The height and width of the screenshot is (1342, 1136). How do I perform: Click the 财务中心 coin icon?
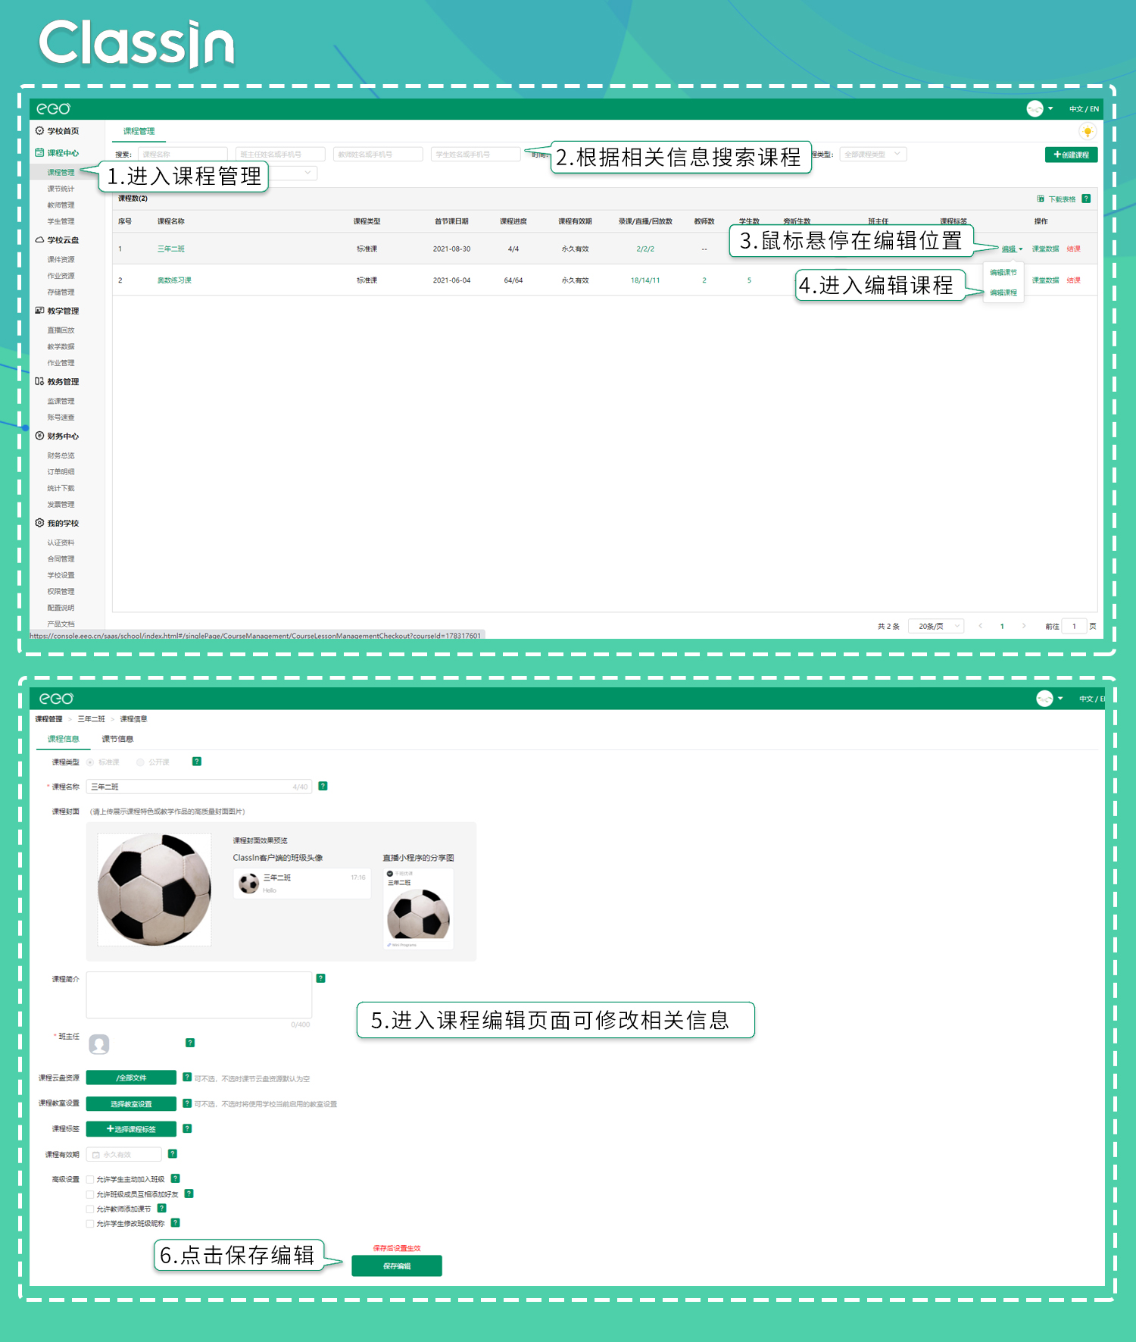click(x=39, y=436)
